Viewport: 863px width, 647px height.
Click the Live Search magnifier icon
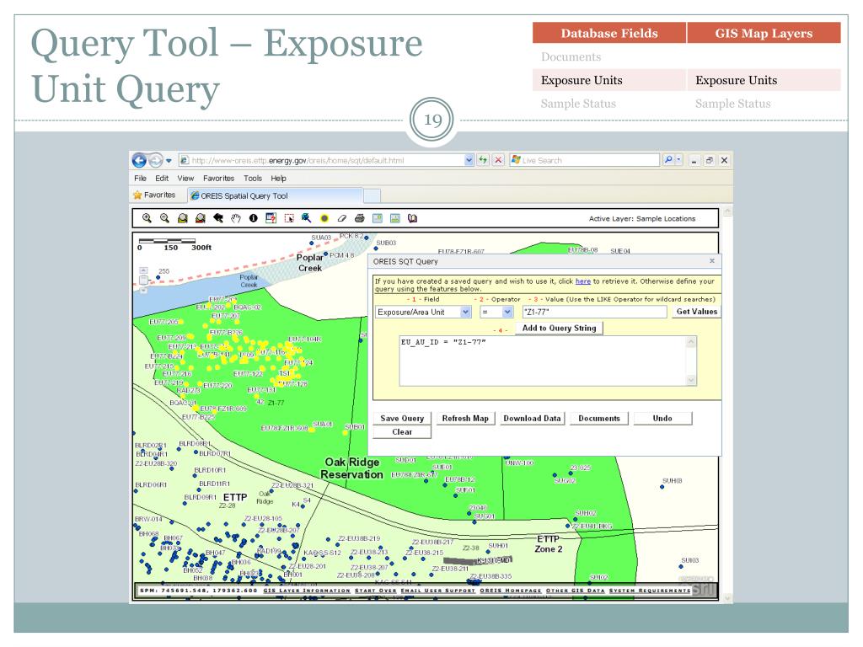click(668, 159)
